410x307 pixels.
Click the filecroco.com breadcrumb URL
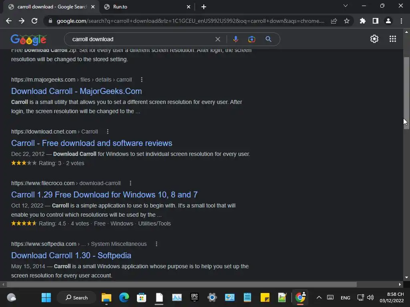66,183
